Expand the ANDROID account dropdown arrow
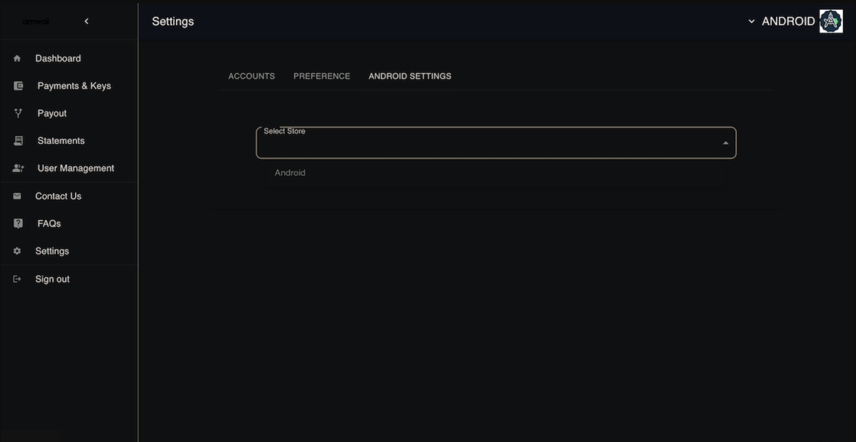The image size is (856, 442). tap(751, 21)
